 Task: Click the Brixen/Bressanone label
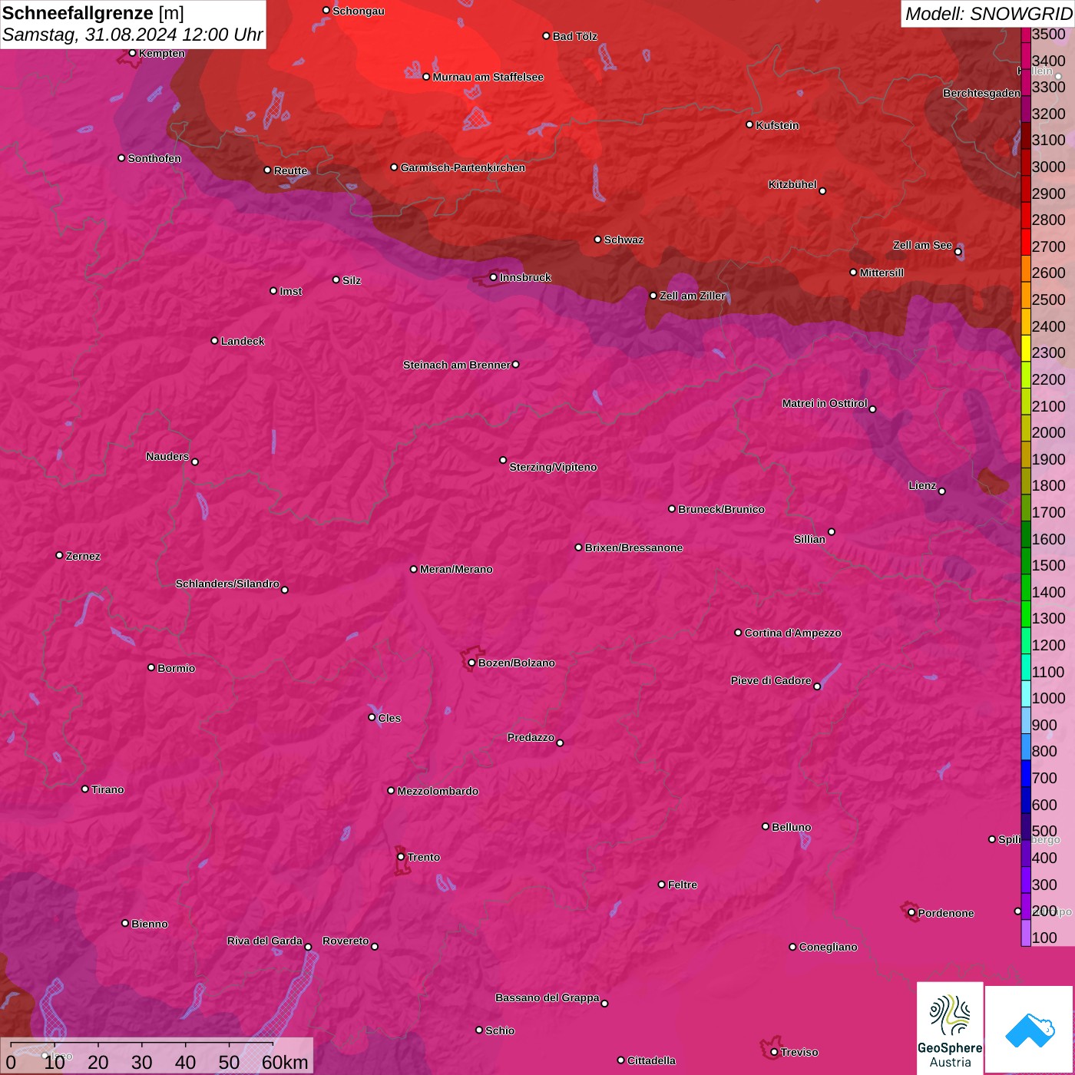(633, 547)
